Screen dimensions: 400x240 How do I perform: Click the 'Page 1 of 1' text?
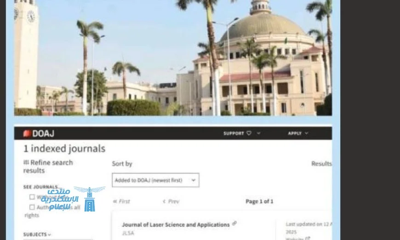point(259,201)
